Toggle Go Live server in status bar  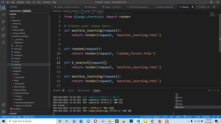[188, 117]
